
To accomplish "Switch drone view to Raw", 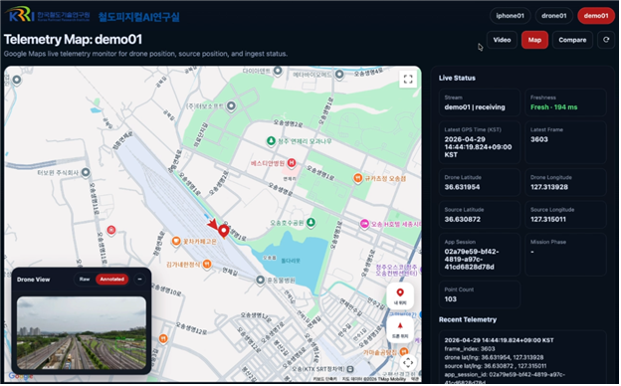I will pyautogui.click(x=85, y=280).
